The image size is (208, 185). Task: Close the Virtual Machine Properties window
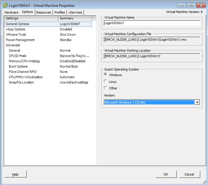(x=201, y=6)
